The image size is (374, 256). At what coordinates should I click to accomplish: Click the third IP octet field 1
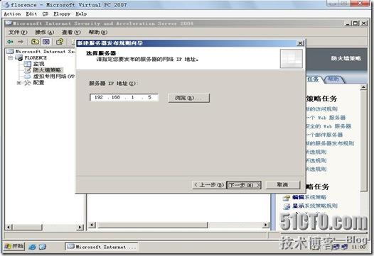tap(133, 97)
